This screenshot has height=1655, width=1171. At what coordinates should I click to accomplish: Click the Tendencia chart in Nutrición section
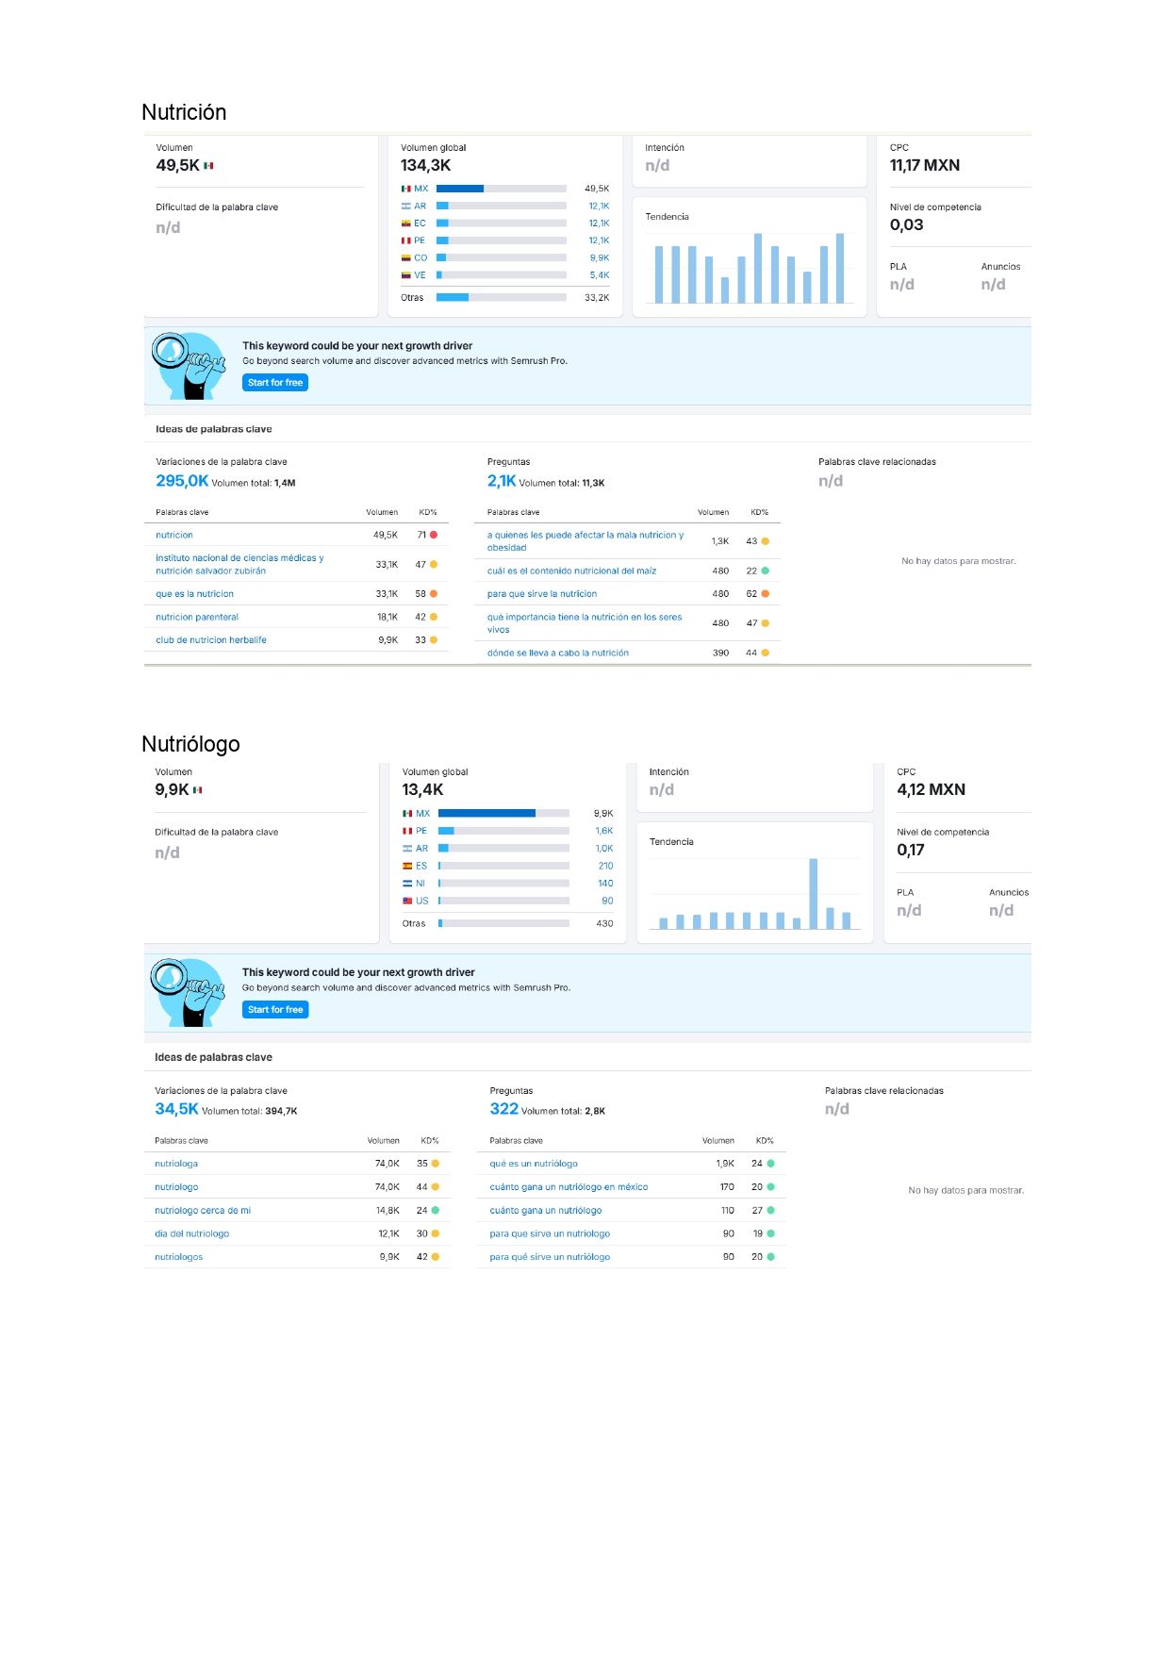[x=750, y=268]
